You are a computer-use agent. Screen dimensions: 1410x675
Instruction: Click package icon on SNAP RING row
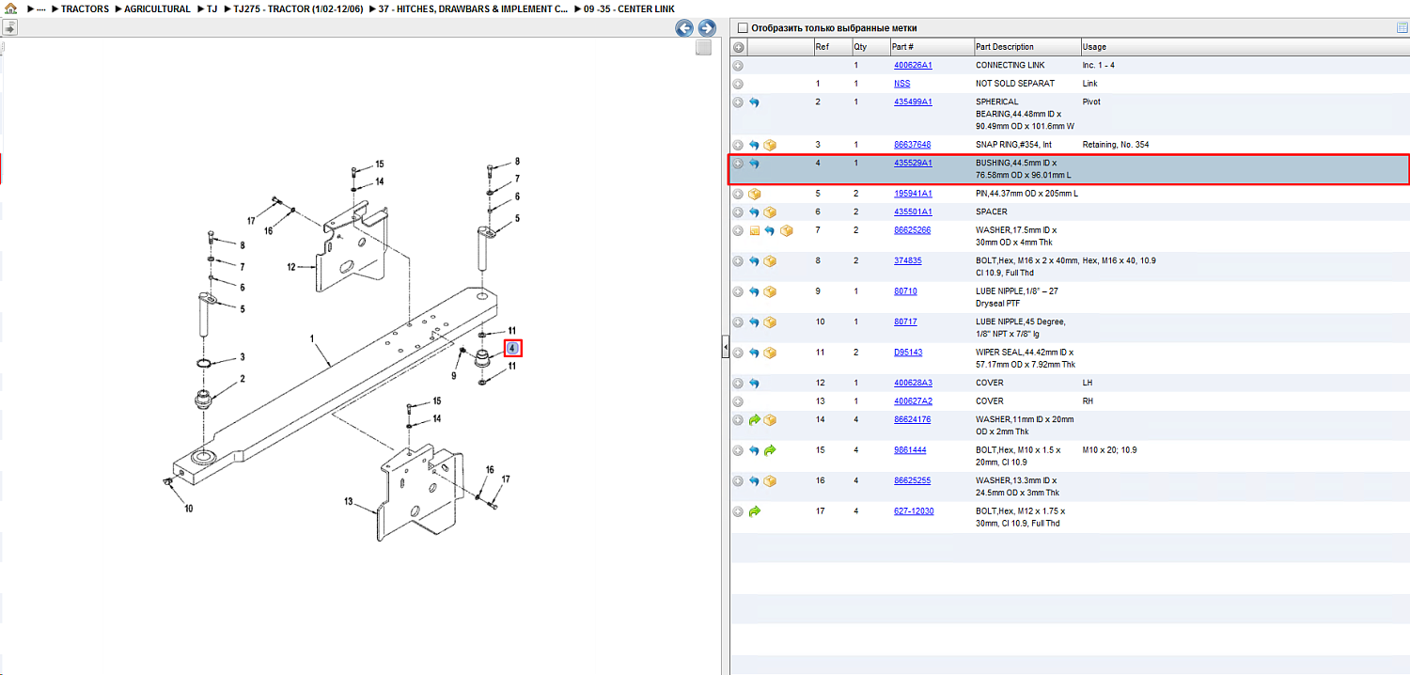[770, 145]
